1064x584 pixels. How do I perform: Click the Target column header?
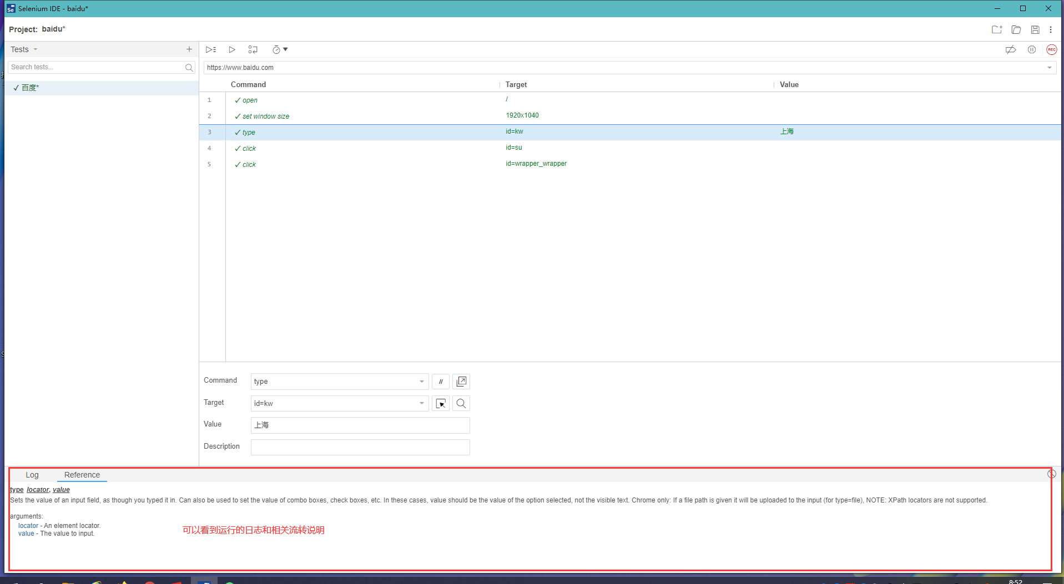516,84
